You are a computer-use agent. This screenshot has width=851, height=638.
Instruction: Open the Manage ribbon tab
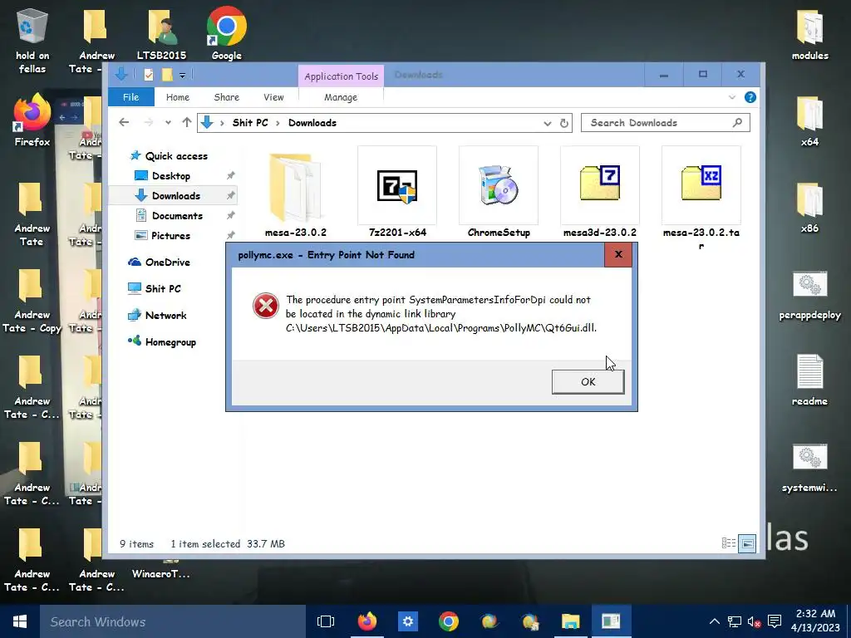tap(341, 97)
